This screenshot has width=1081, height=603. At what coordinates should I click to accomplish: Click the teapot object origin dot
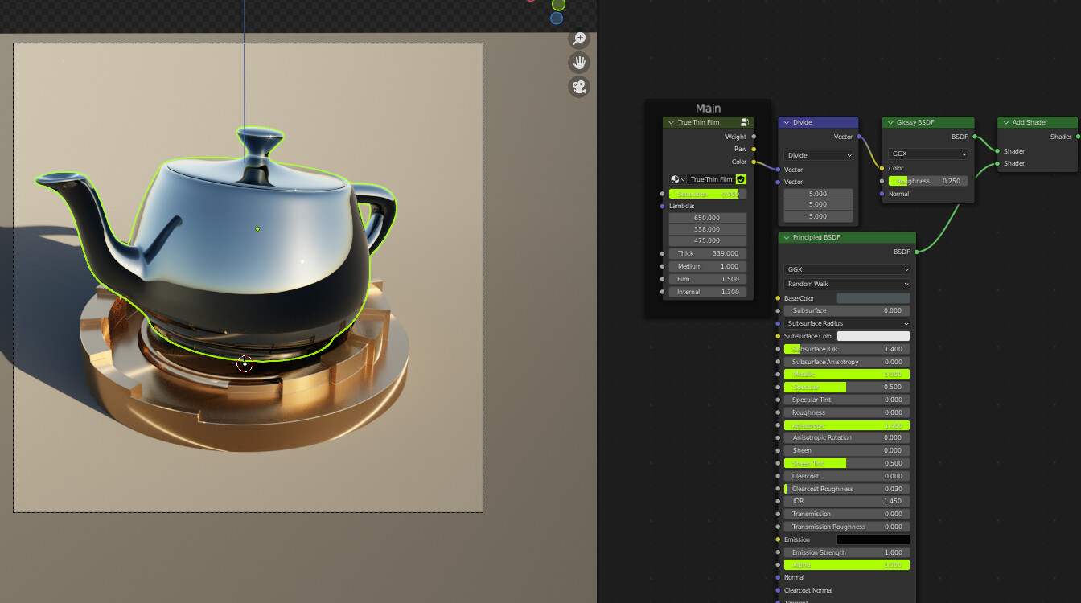pos(257,229)
